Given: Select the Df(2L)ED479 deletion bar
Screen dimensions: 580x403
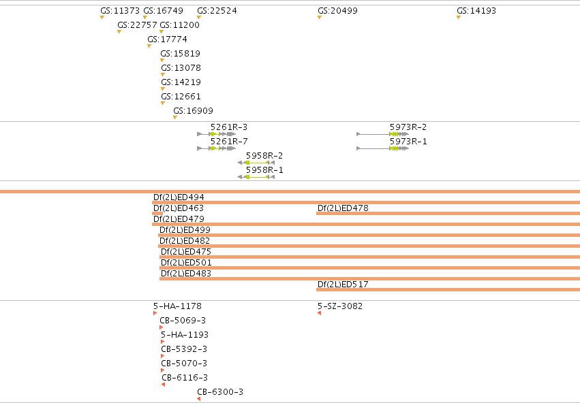Looking at the screenshot, I should (x=366, y=224).
